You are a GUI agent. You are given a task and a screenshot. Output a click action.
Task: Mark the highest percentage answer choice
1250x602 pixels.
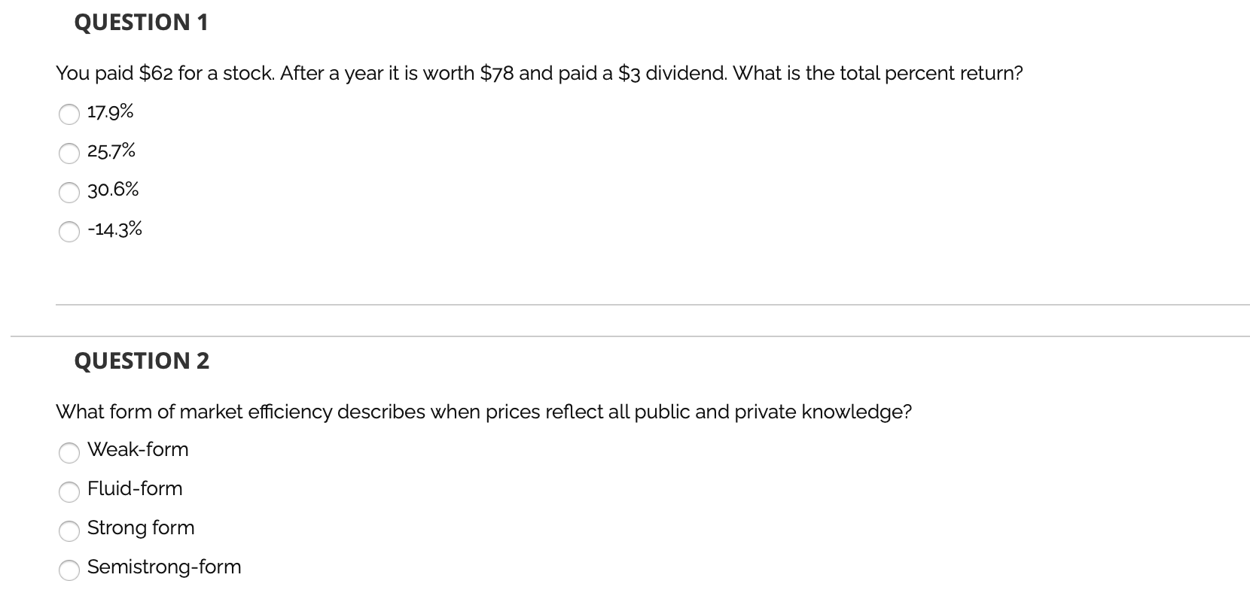tap(113, 190)
